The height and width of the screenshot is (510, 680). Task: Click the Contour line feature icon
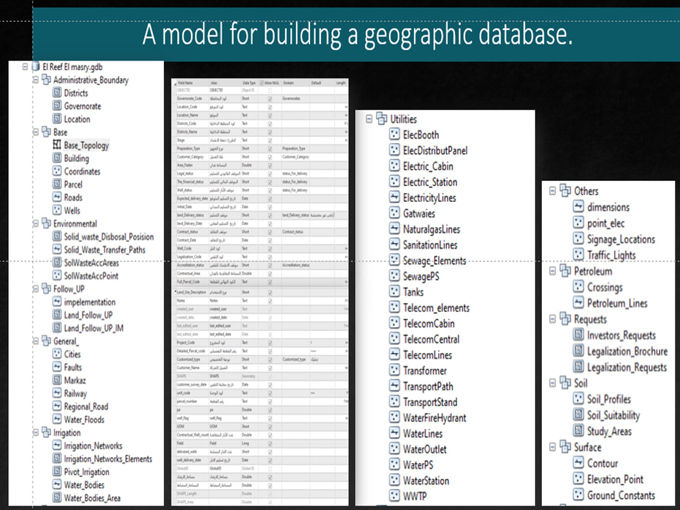[578, 462]
